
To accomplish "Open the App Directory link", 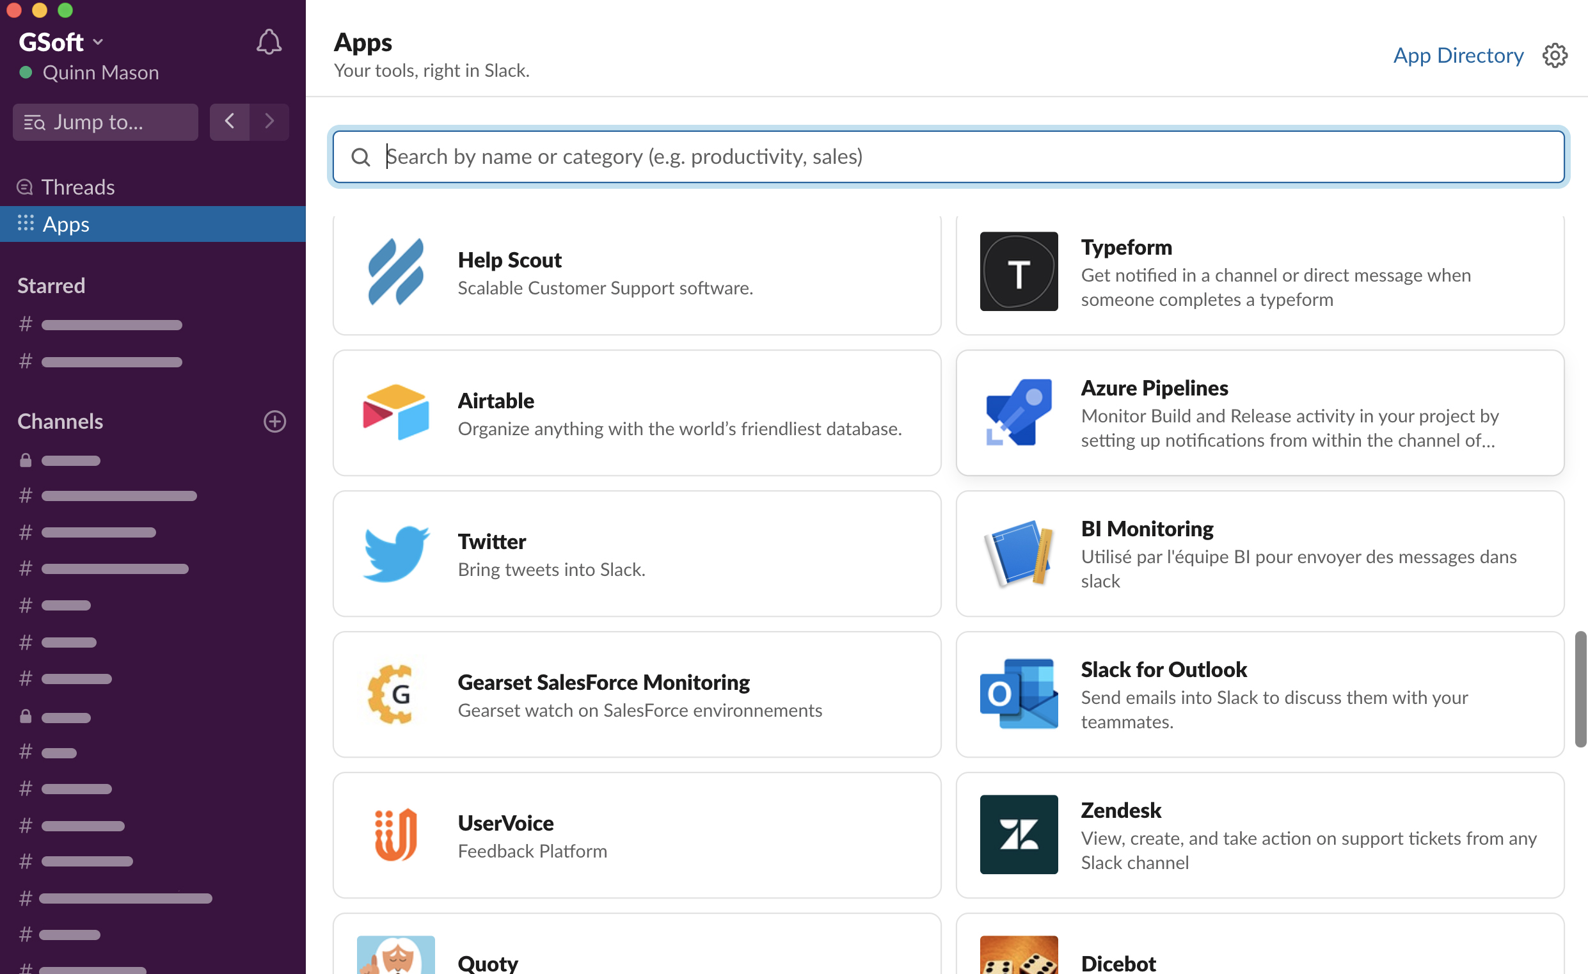I will pyautogui.click(x=1457, y=54).
